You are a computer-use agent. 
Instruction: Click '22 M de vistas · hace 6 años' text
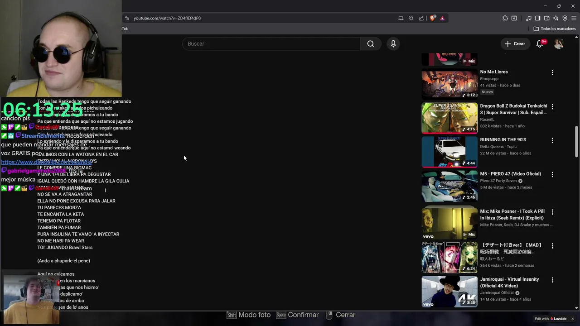pos(505,153)
